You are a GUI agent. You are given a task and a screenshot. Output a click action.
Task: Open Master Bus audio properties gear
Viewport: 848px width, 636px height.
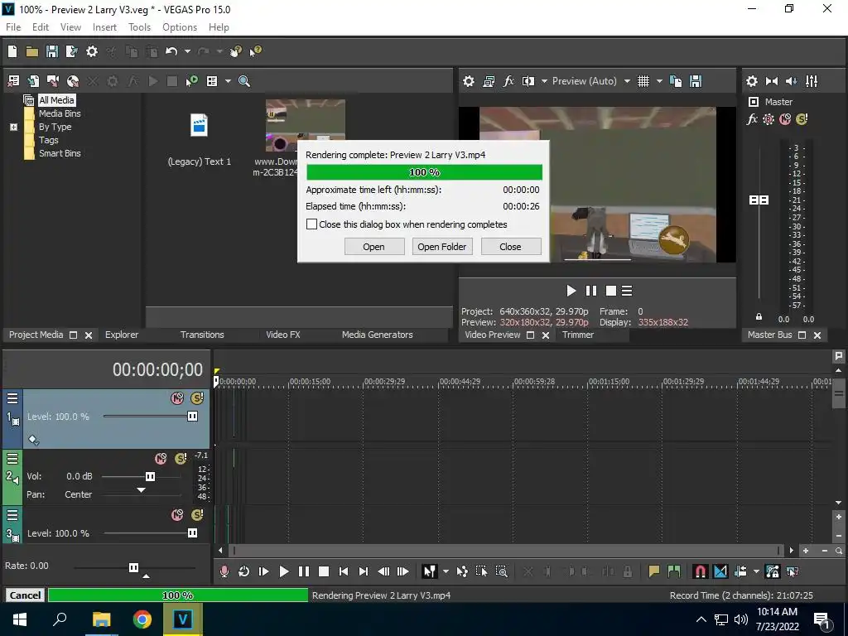pos(752,81)
